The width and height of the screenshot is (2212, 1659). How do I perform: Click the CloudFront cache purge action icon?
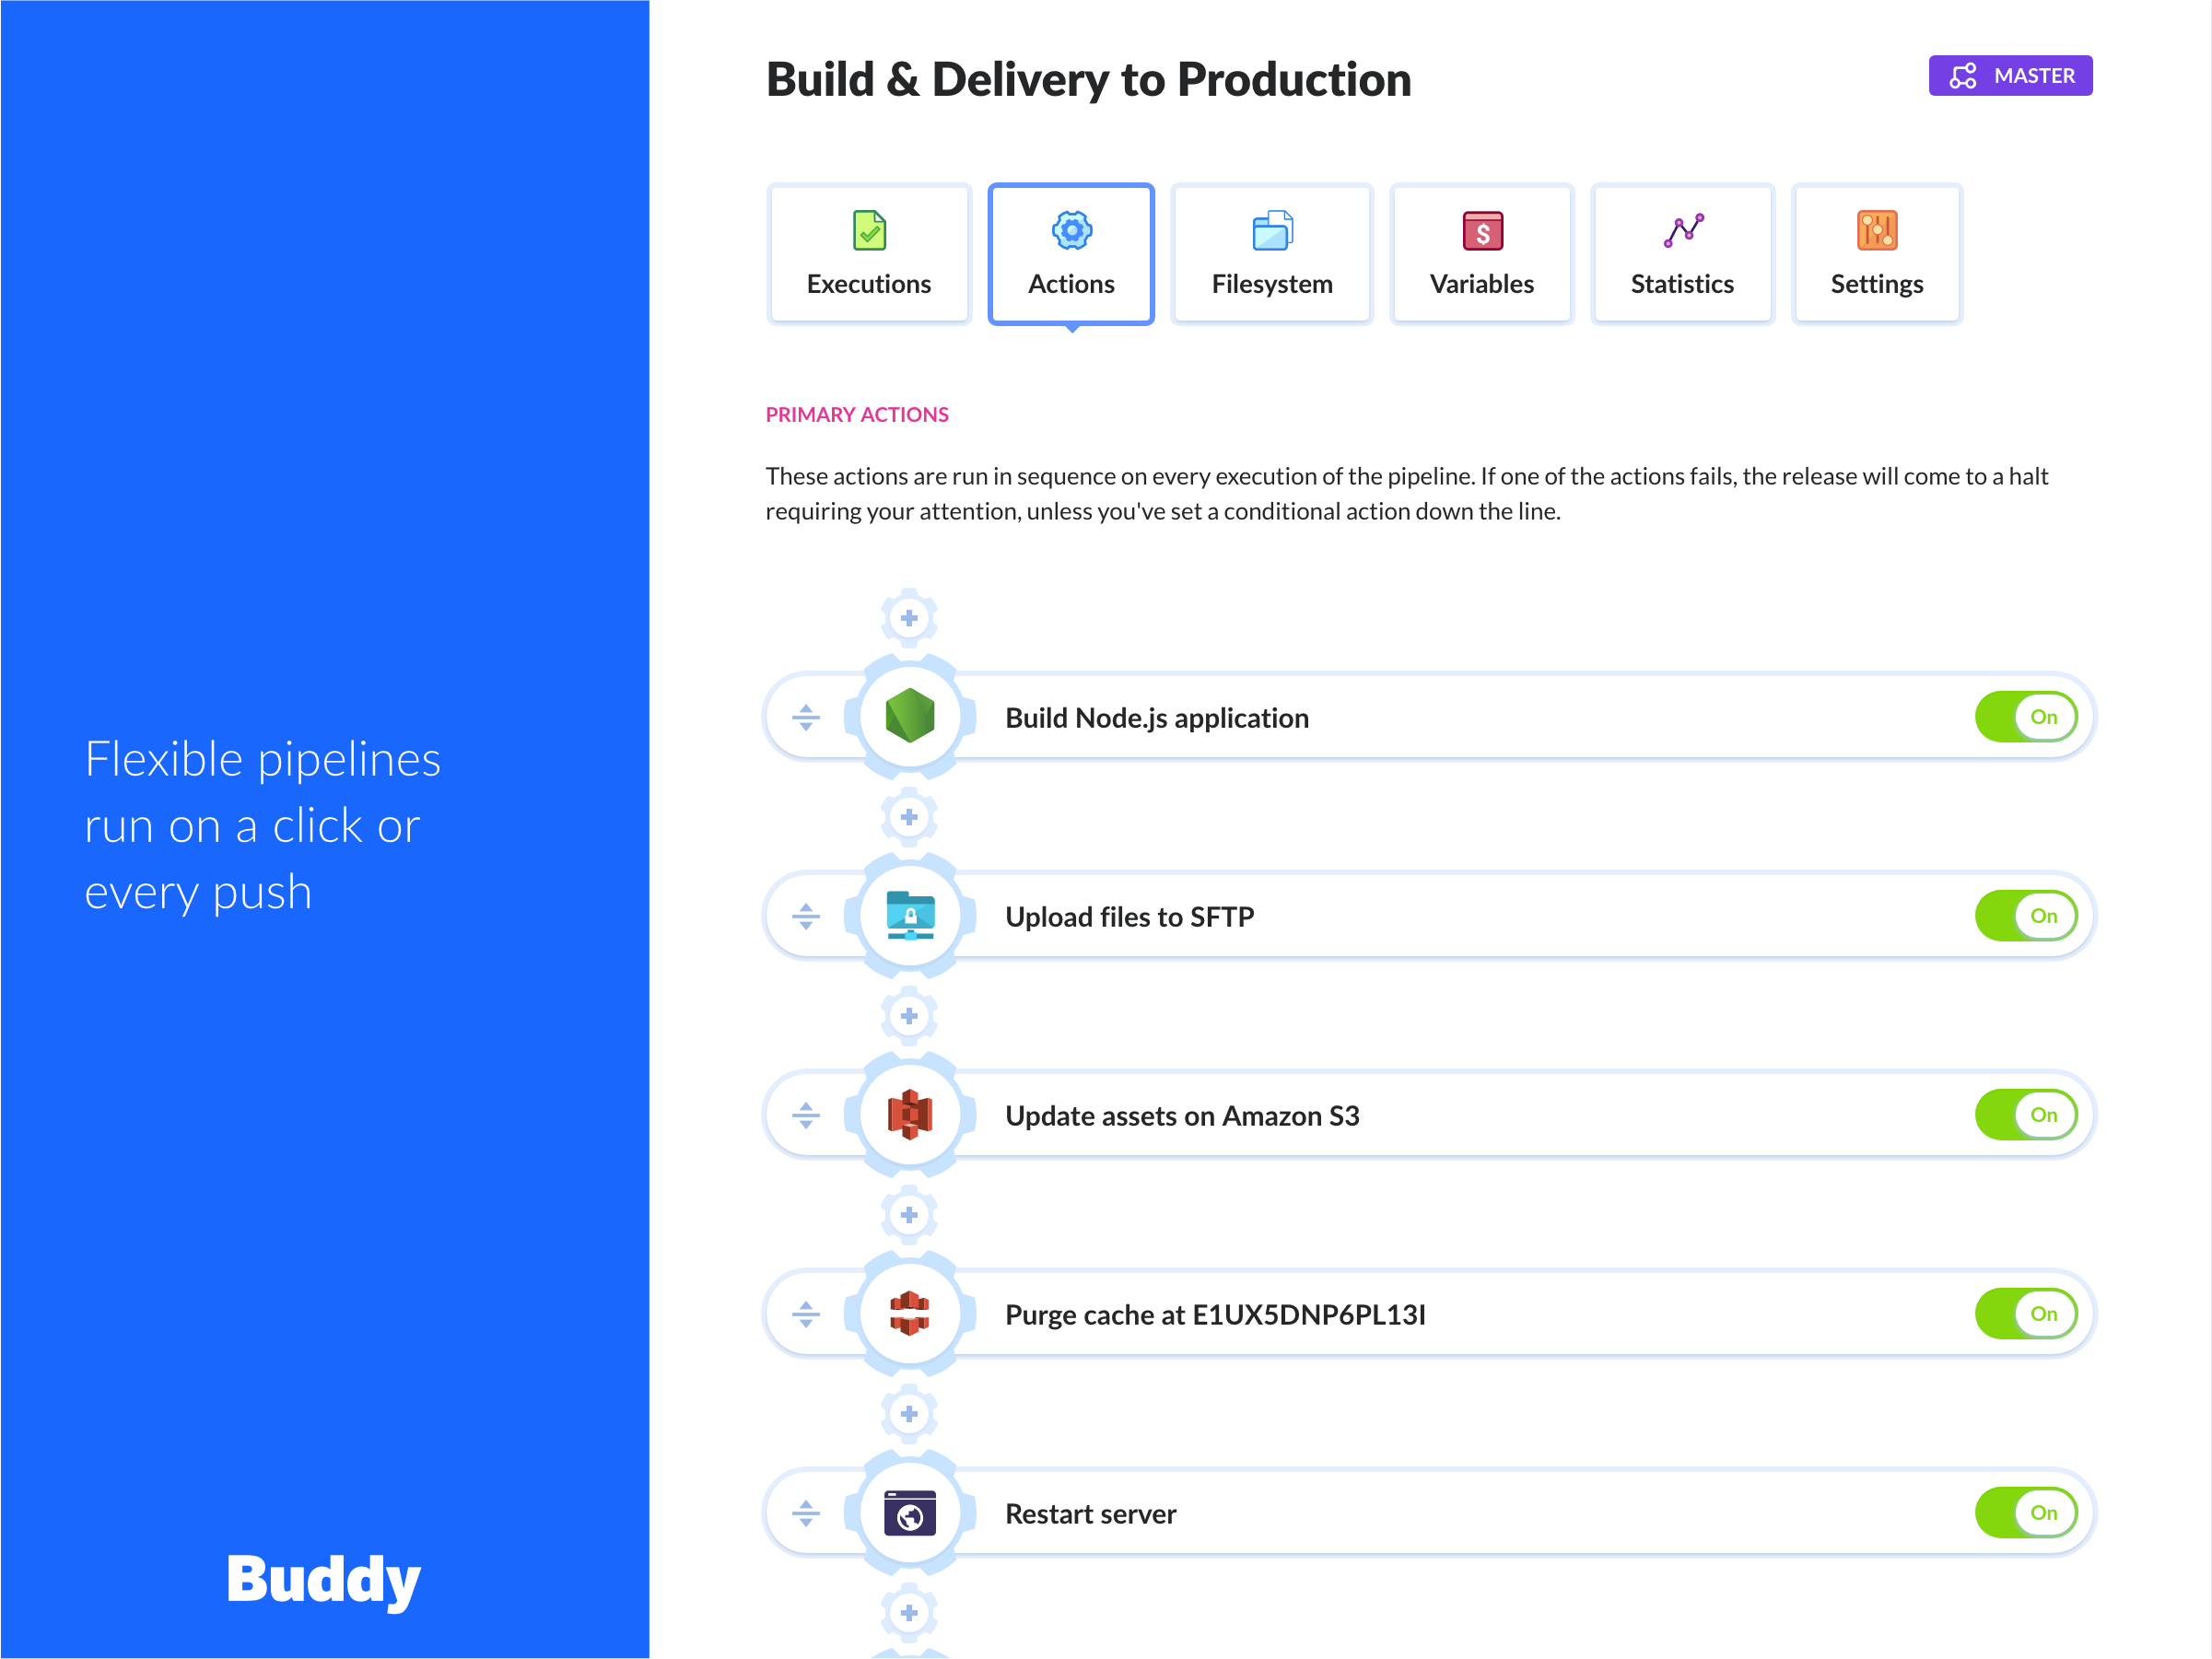[908, 1314]
